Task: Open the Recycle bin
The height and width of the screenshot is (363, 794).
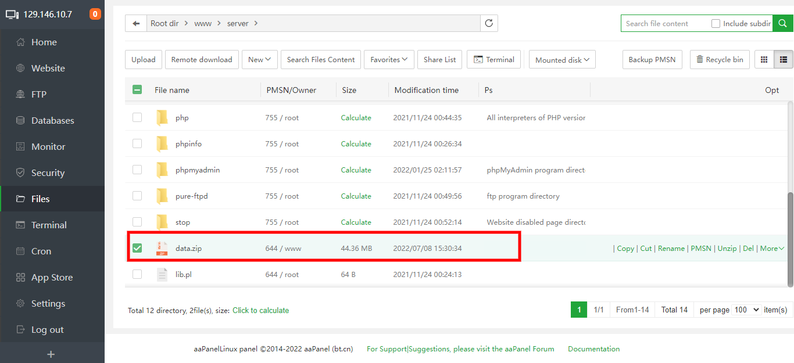Action: click(x=720, y=59)
